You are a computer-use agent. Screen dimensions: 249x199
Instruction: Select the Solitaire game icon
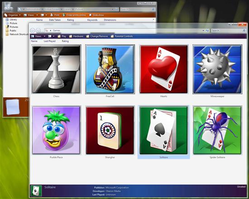(x=163, y=130)
